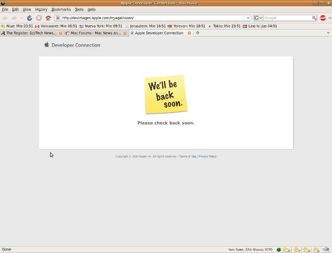Image resolution: width=332 pixels, height=253 pixels.
Task: Click the green status indicator icon
Action: (x=278, y=250)
